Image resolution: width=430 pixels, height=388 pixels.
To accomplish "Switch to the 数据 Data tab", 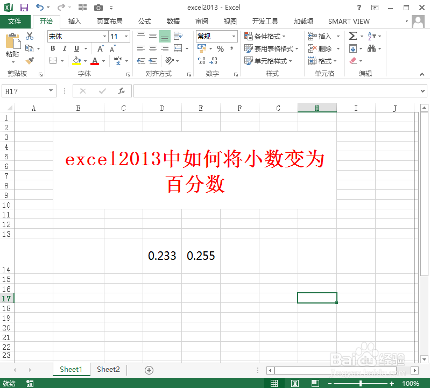I will pos(173,22).
